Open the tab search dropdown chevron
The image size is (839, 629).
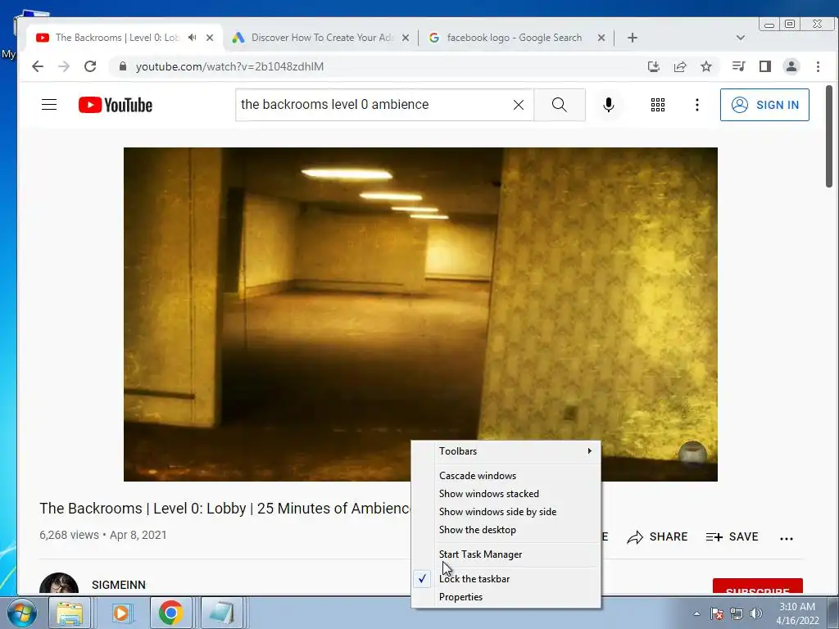[741, 38]
